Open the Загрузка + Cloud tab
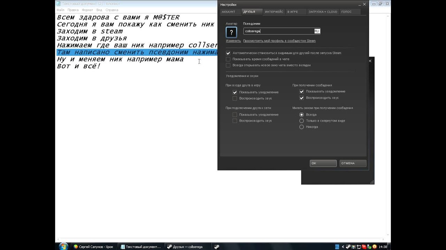Viewport: 446px width, 250px height. pos(323,12)
